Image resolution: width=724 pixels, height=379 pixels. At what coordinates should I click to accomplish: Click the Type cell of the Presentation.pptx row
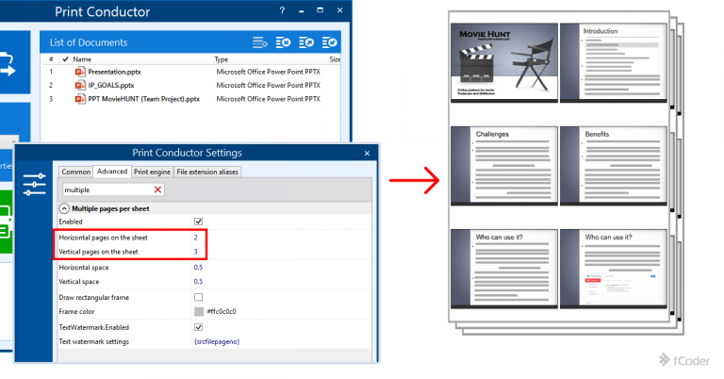click(x=269, y=72)
